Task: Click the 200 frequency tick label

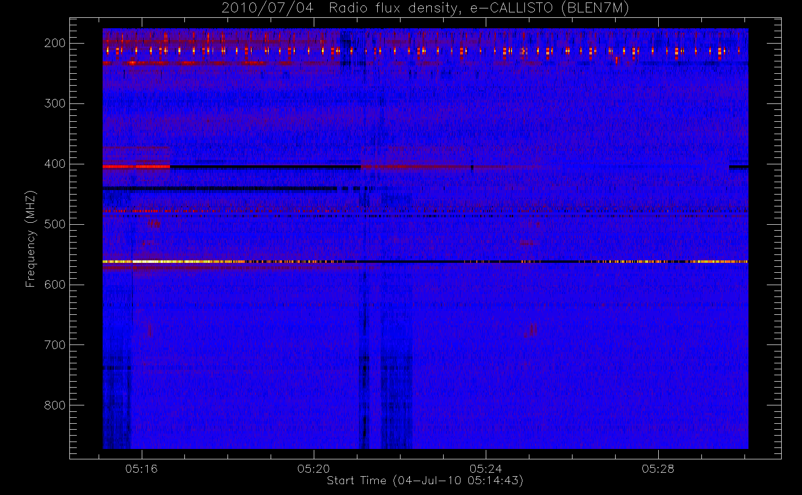Action: click(55, 43)
